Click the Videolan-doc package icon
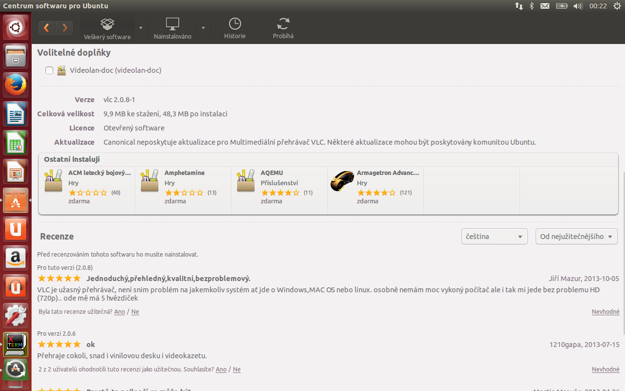 62,70
